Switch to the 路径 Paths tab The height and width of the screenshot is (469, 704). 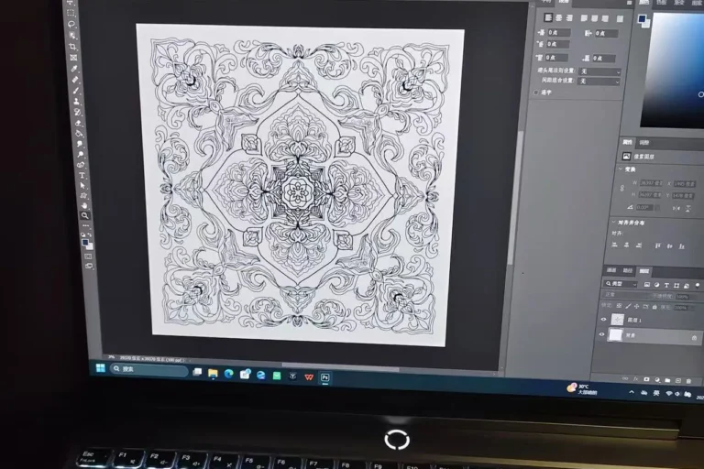(x=628, y=270)
